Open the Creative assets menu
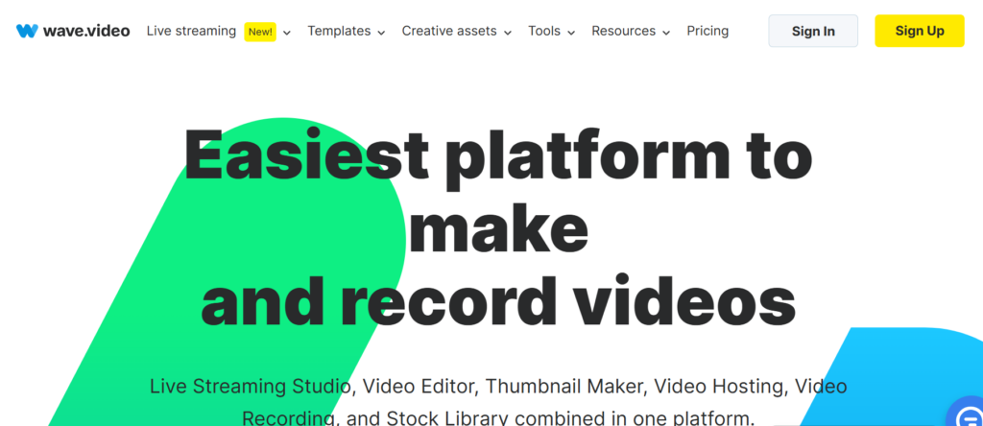983x426 pixels. click(x=449, y=31)
